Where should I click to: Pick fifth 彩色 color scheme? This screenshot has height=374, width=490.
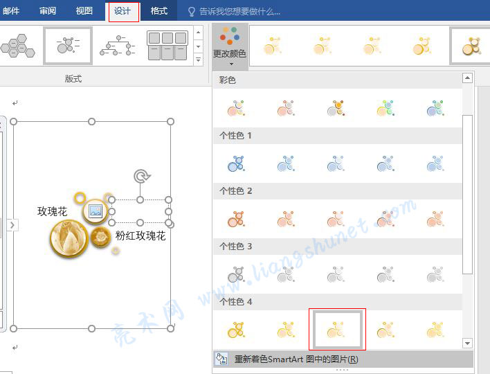pos(435,108)
